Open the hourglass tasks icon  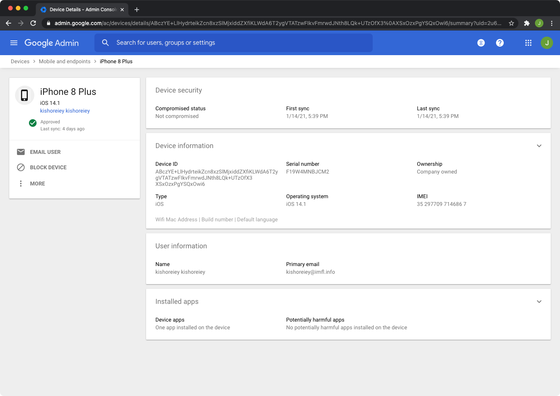[481, 43]
